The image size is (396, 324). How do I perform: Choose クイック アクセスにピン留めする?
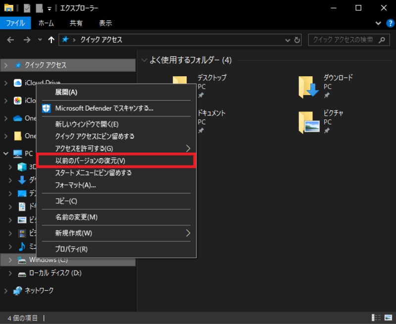116,136
